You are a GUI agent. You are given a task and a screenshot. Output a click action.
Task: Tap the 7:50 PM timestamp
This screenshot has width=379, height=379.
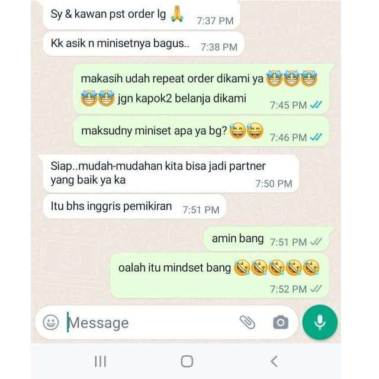(x=274, y=184)
